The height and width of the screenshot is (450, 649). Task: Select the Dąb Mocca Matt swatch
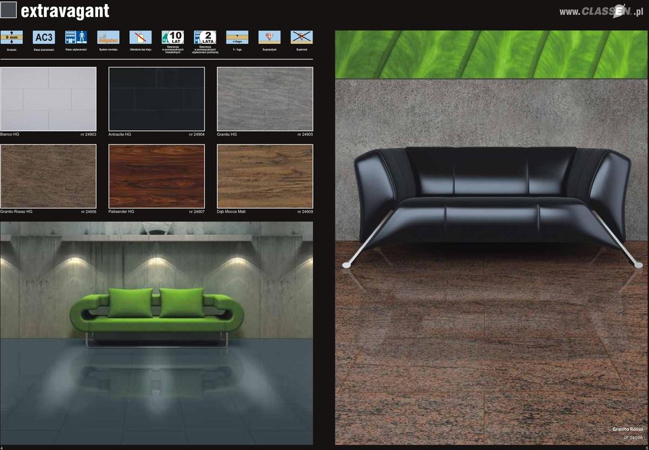point(265,176)
